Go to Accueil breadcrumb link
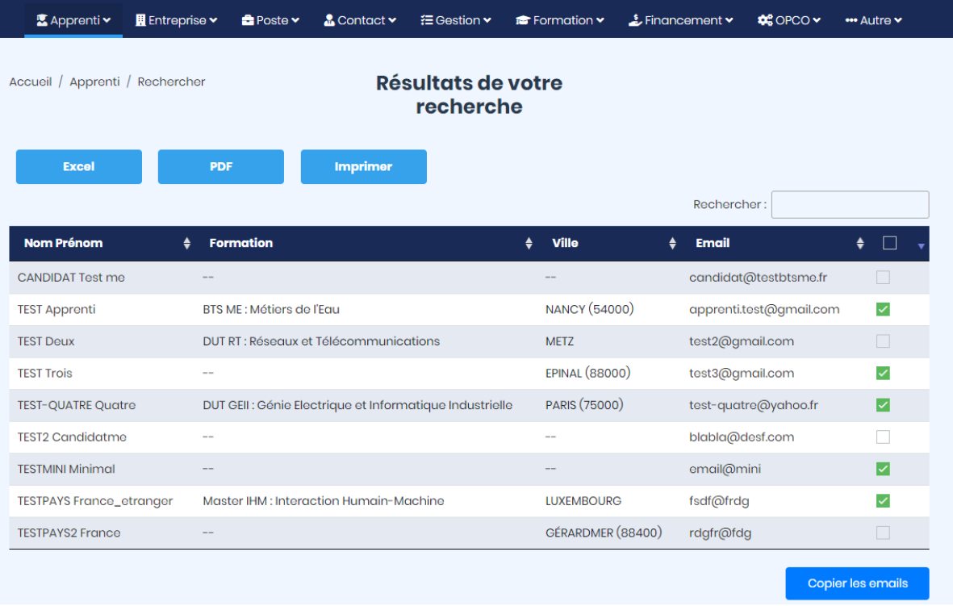This screenshot has width=953, height=606. (31, 81)
